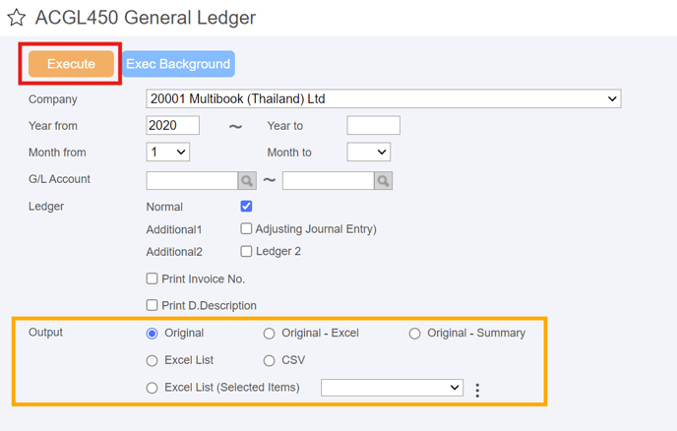Expand the Month to dropdown
The height and width of the screenshot is (431, 677).
click(368, 153)
